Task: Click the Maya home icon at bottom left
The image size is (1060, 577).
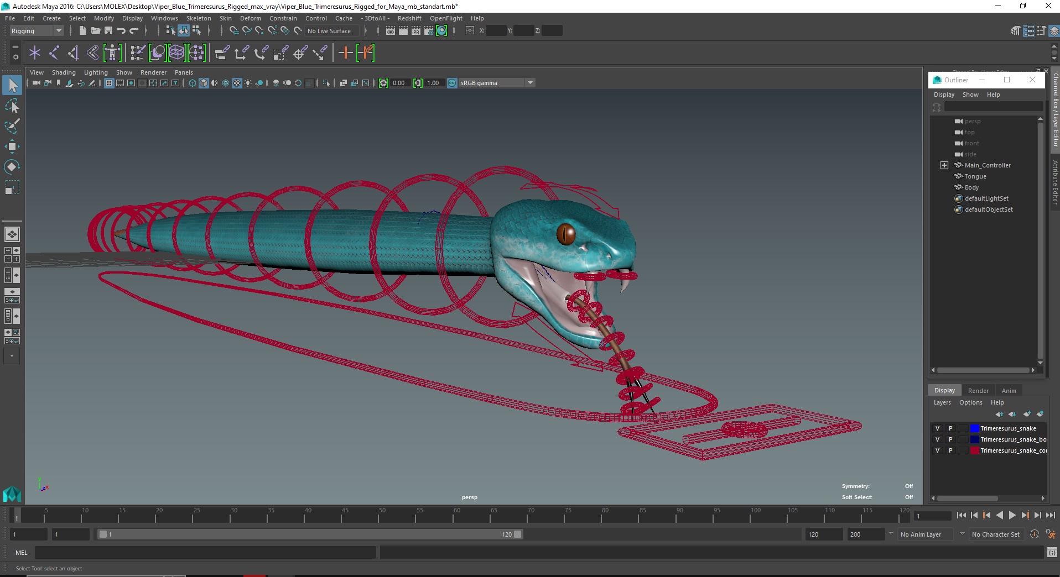Action: [x=12, y=494]
